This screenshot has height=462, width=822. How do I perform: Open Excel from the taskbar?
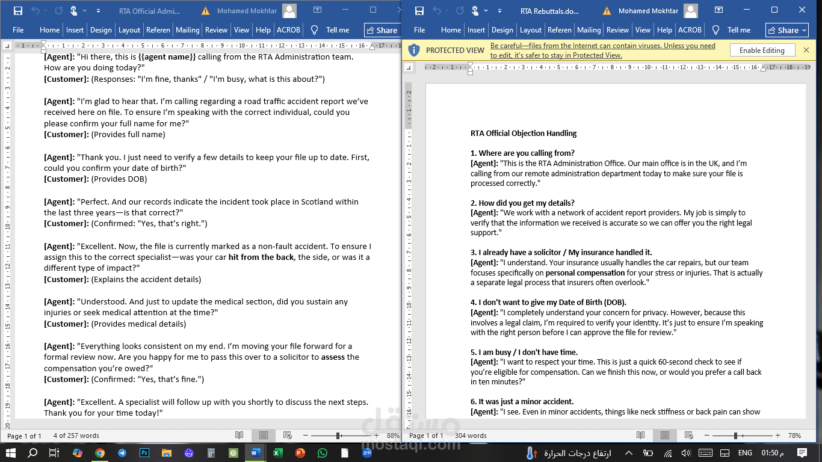pos(277,453)
